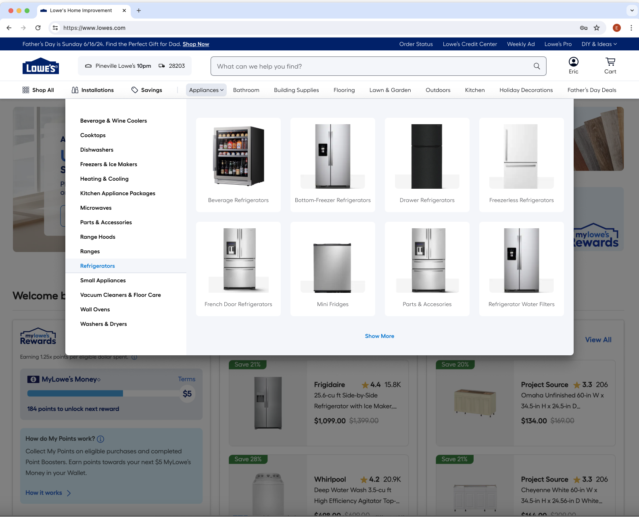
Task: Click the delivery truck icon by 28203
Action: pos(162,66)
